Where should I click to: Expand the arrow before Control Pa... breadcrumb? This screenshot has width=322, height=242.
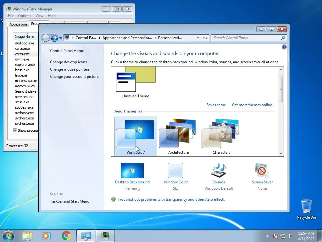pos(72,38)
